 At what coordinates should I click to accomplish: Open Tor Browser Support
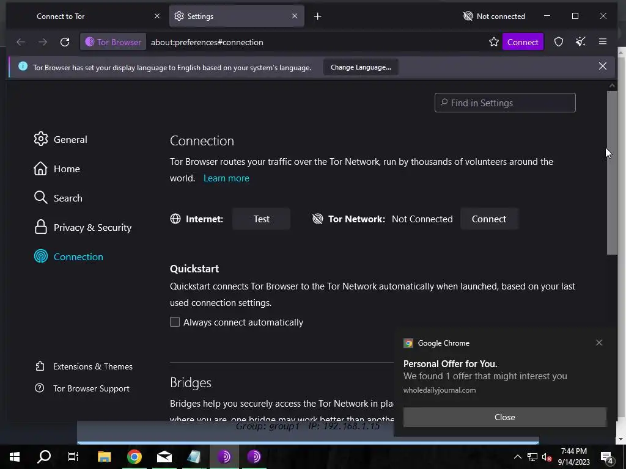click(83, 388)
